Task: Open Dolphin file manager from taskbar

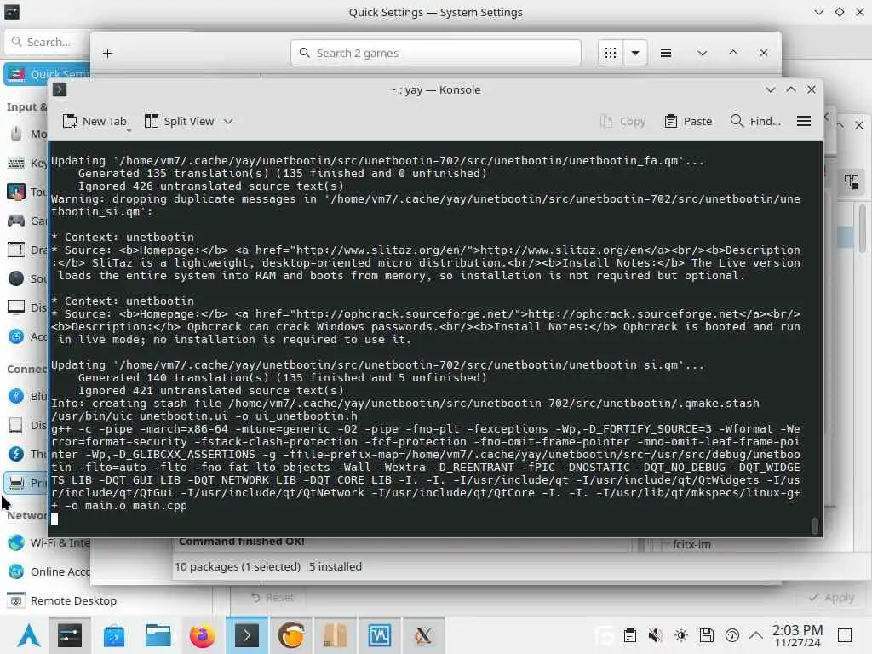Action: point(158,635)
